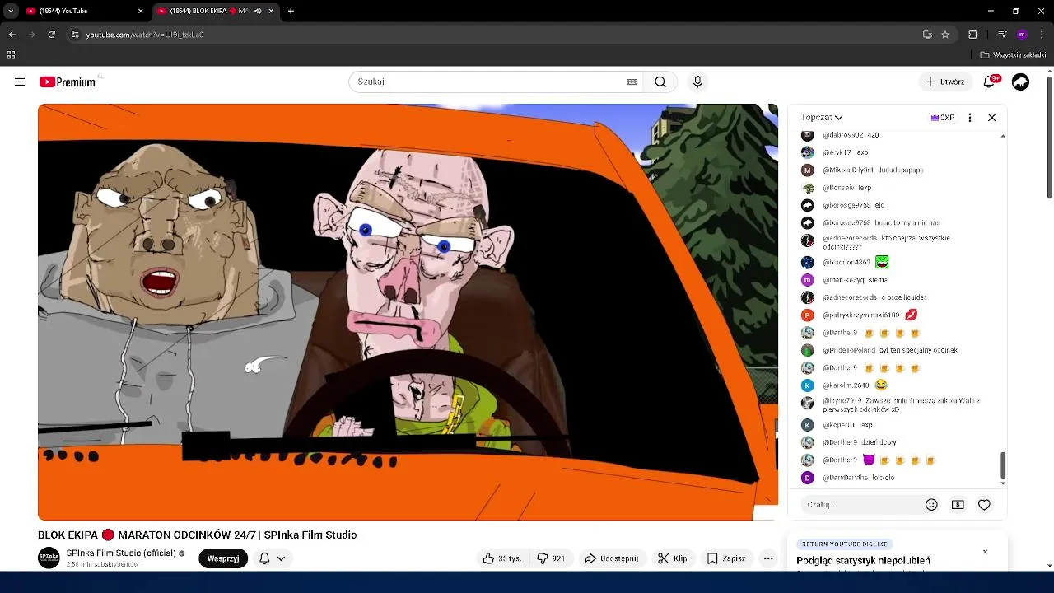
Task: Click the video title BLOK EKIPA MARATON
Action: tap(197, 535)
